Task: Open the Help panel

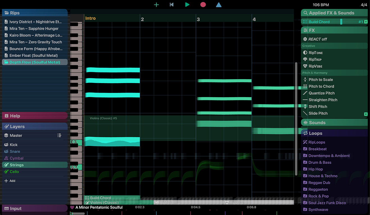Action: point(15,116)
